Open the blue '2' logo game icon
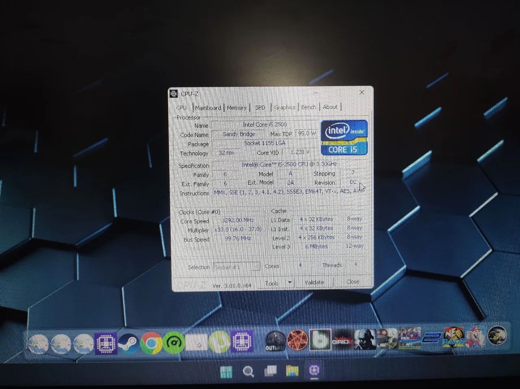 (431, 338)
